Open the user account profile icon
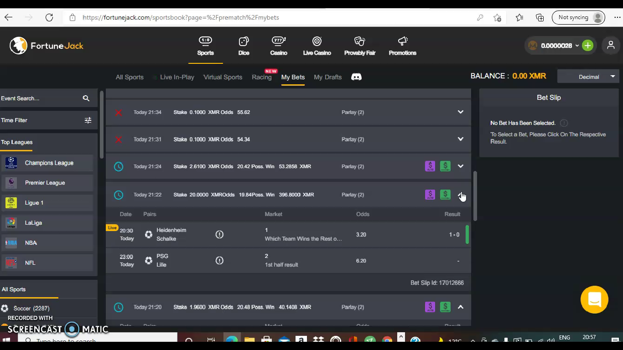This screenshot has height=350, width=623. [610, 46]
